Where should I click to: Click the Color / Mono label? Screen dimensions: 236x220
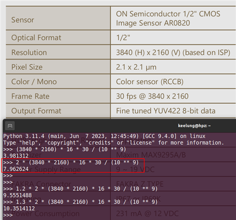coord(34,82)
